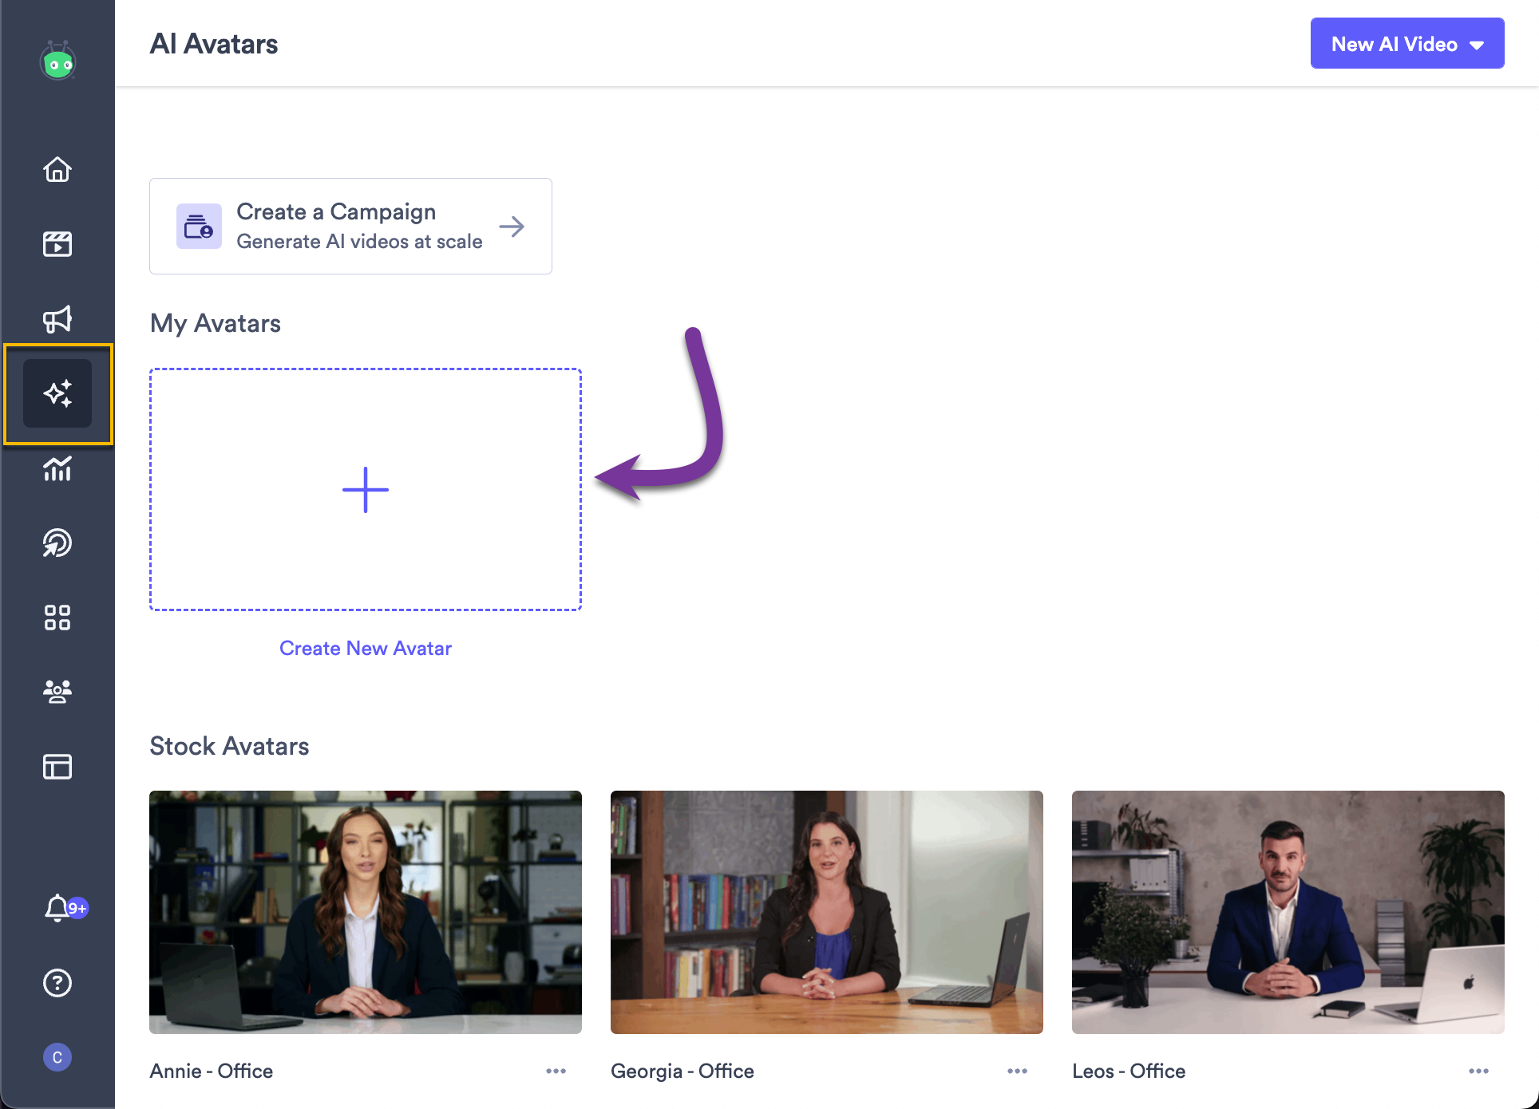
Task: Open the Home icon in the sidebar
Action: click(57, 170)
